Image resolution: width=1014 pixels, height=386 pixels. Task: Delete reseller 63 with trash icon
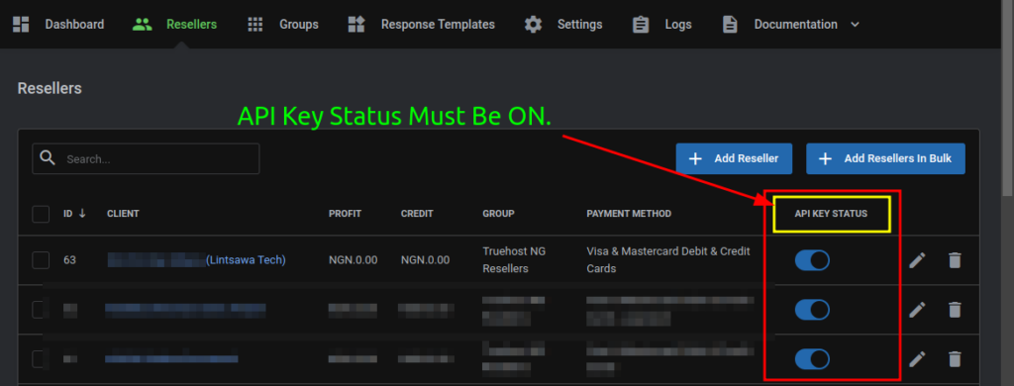(955, 260)
